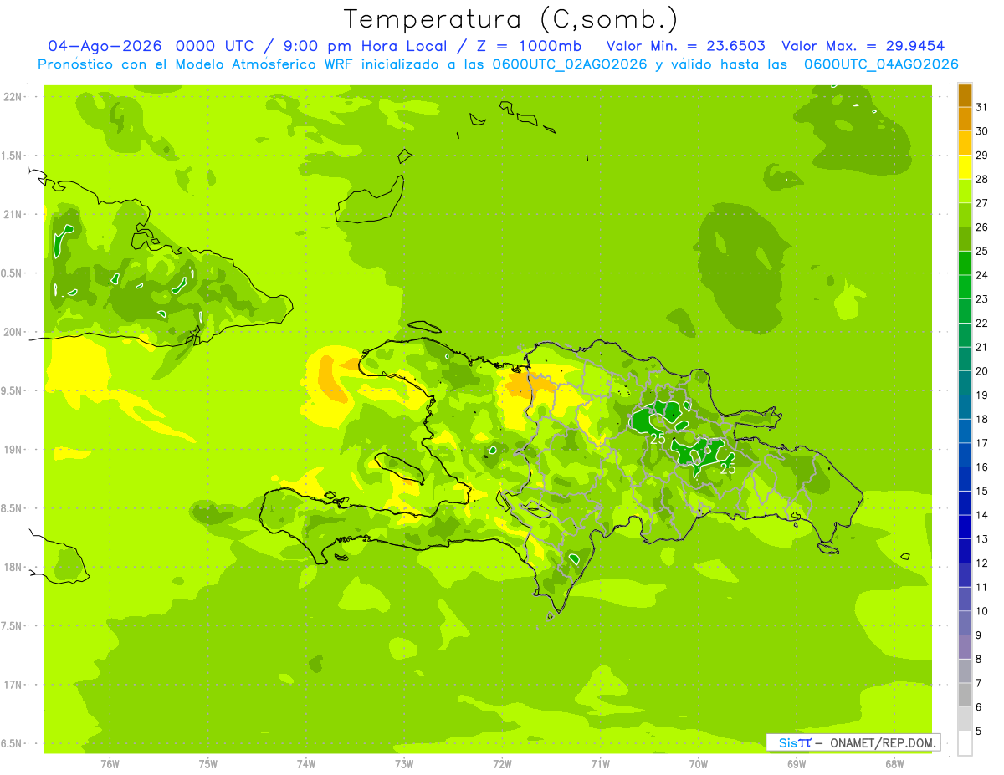Click the legend value '10'

pos(982,612)
